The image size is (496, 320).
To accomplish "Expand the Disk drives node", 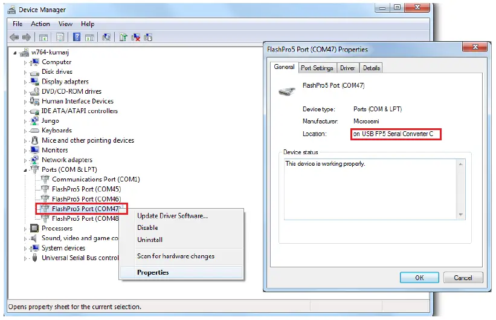I will pos(25,73).
